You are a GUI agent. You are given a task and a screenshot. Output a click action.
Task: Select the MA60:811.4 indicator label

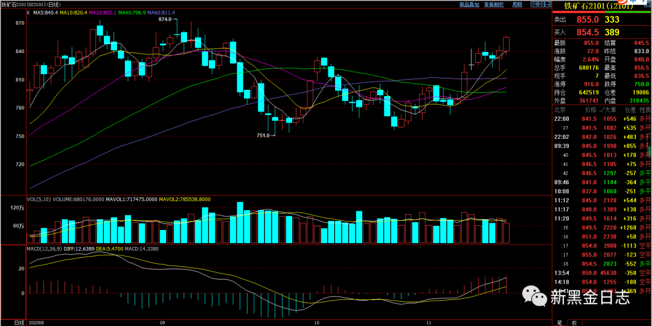[161, 13]
